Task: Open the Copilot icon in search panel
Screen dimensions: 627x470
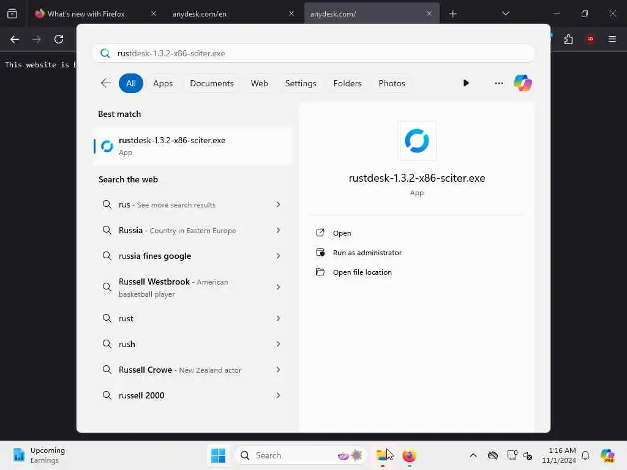Action: pyautogui.click(x=523, y=83)
